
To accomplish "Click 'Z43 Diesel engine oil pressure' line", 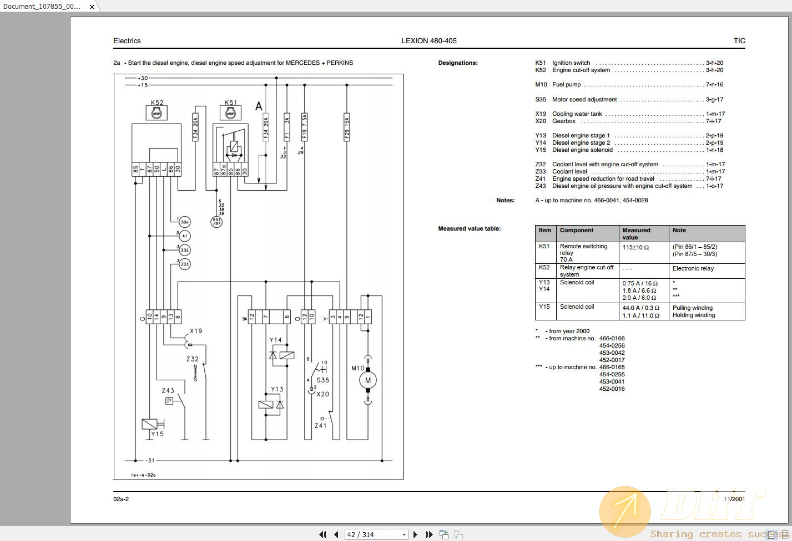I will coord(629,186).
